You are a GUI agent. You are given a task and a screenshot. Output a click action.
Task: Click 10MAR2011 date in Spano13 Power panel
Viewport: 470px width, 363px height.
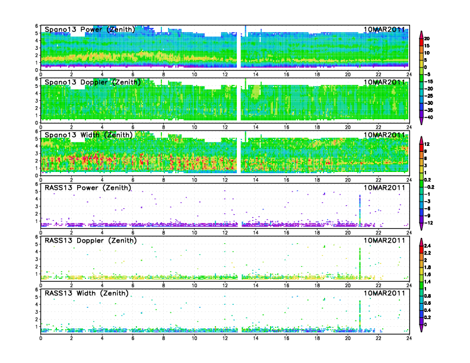[385, 30]
